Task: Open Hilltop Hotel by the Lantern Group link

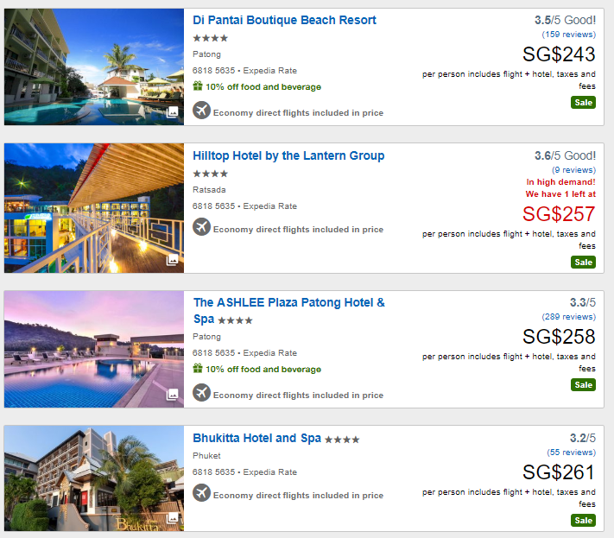Action: point(288,155)
